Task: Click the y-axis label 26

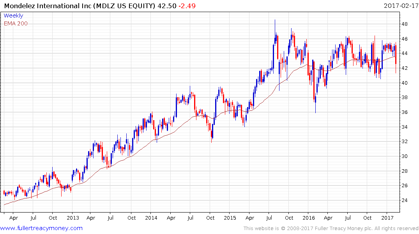Action: point(404,186)
